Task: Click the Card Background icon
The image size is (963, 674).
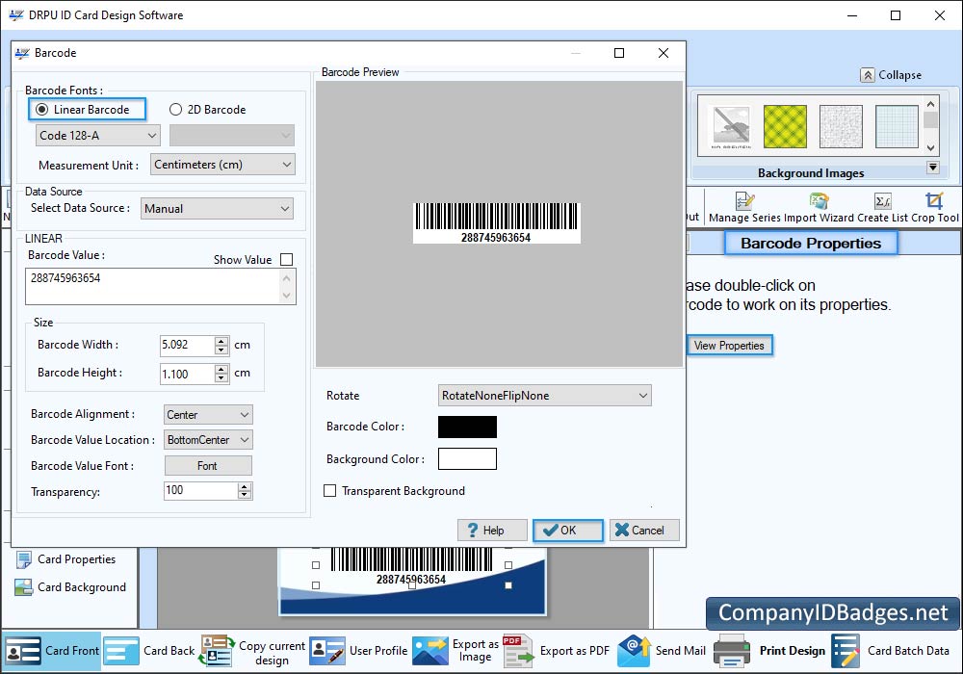Action: click(x=24, y=587)
